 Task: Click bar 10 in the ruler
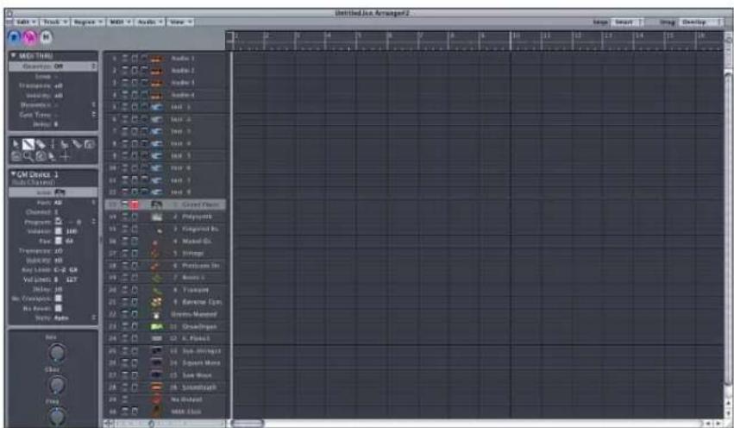[x=516, y=35]
